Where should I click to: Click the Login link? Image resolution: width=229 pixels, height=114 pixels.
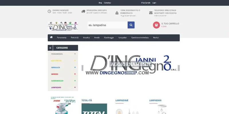pyautogui.click(x=154, y=3)
